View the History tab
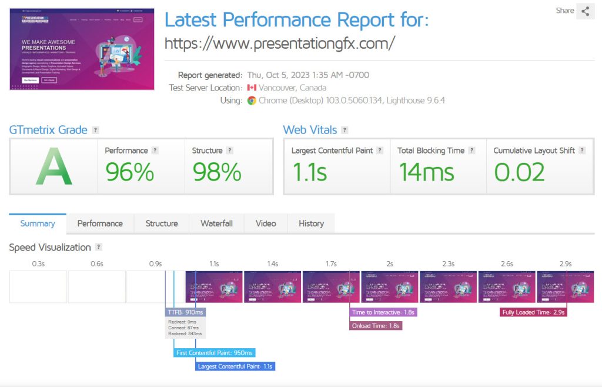 (311, 223)
